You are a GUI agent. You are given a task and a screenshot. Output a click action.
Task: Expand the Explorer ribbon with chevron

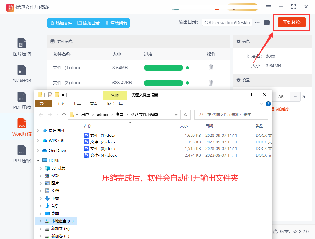261,104
